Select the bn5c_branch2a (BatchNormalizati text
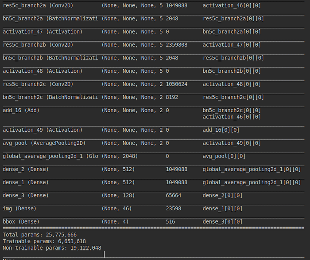310x260 pixels. tap(50, 19)
